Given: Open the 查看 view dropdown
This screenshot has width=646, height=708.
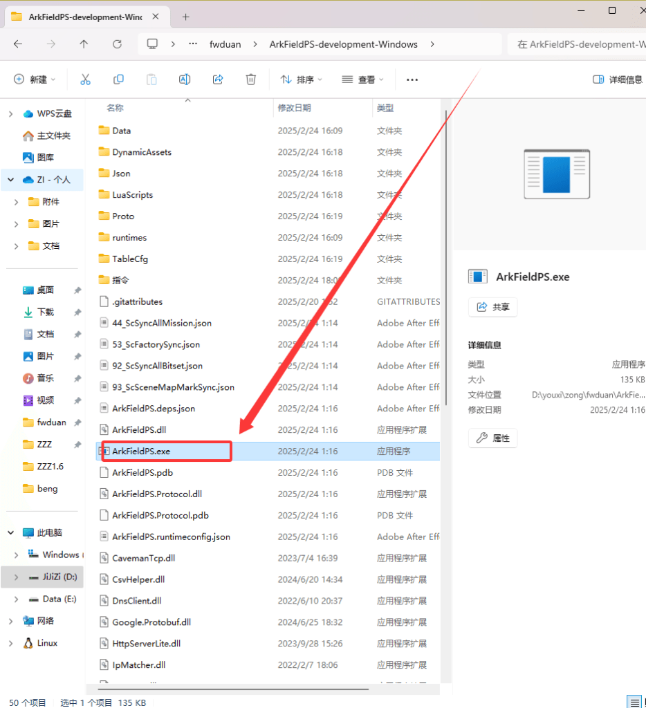Looking at the screenshot, I should (362, 80).
